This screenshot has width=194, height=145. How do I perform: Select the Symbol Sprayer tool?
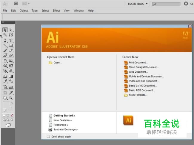click(5, 87)
